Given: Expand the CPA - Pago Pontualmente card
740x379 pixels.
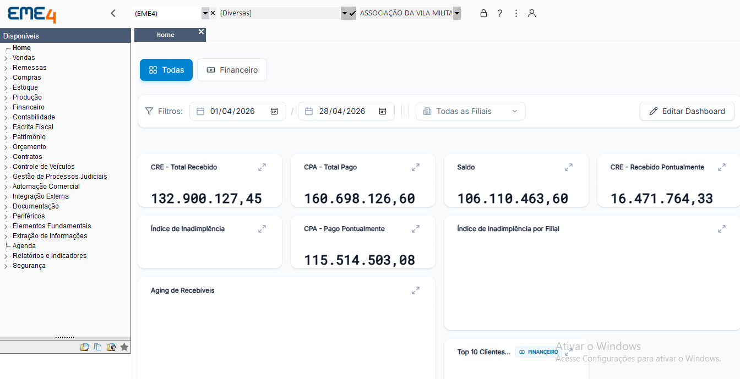Looking at the screenshot, I should pyautogui.click(x=416, y=229).
